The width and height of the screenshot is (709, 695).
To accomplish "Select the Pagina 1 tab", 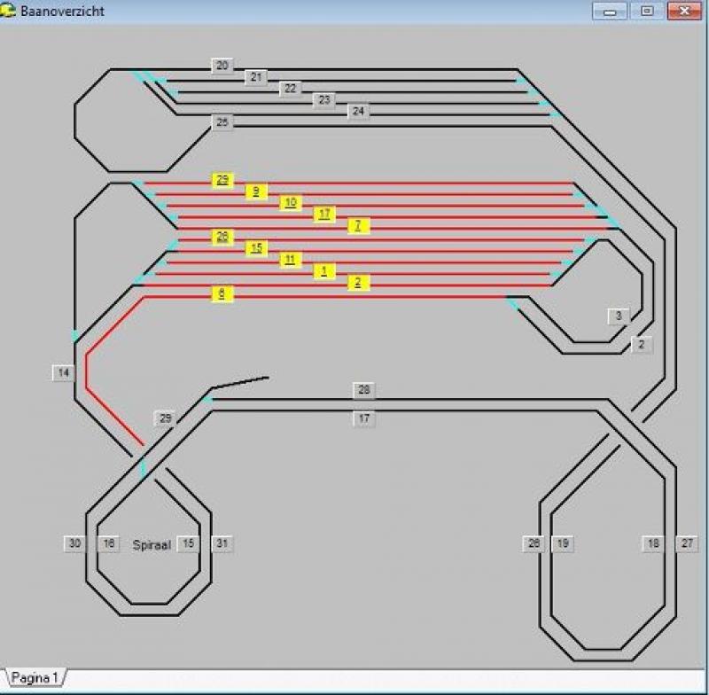I will [x=35, y=677].
